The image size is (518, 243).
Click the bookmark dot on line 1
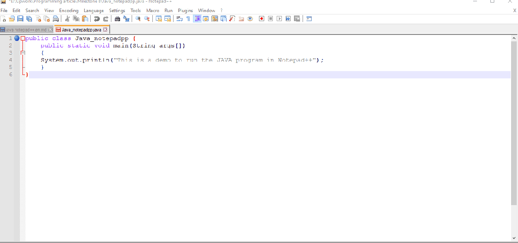(x=17, y=38)
